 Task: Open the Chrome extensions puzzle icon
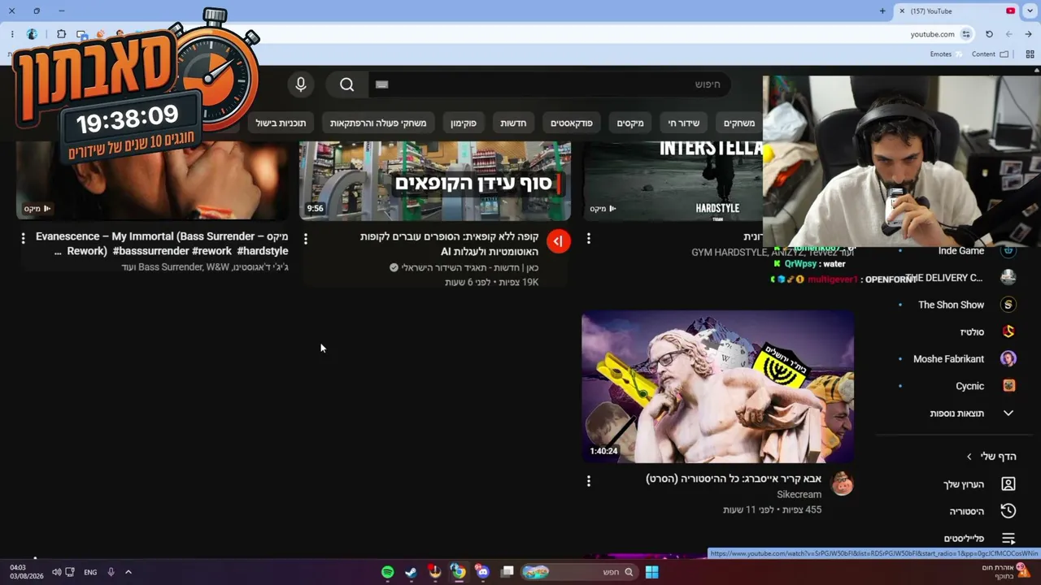tap(61, 34)
